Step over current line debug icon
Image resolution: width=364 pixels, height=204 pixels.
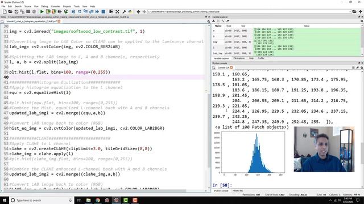pyautogui.click(x=80, y=11)
